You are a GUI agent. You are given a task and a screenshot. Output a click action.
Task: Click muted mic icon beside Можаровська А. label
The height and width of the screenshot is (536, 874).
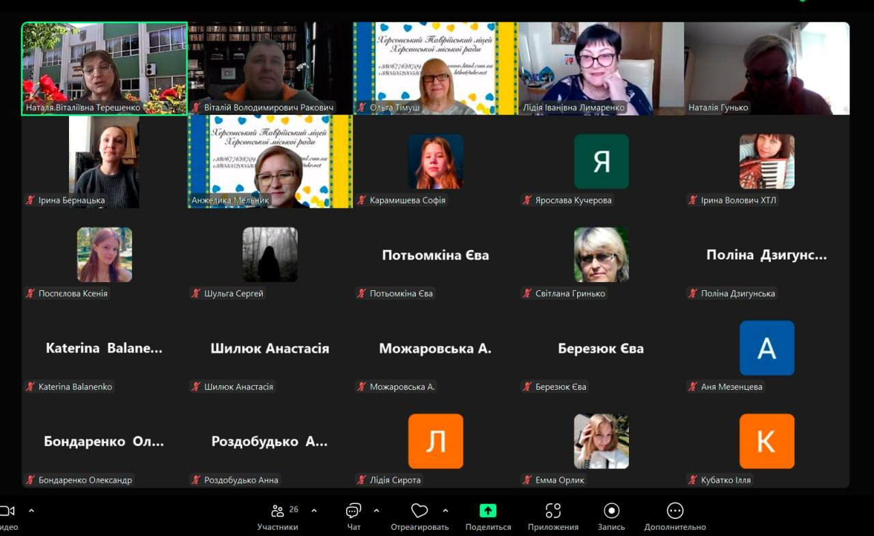[362, 386]
